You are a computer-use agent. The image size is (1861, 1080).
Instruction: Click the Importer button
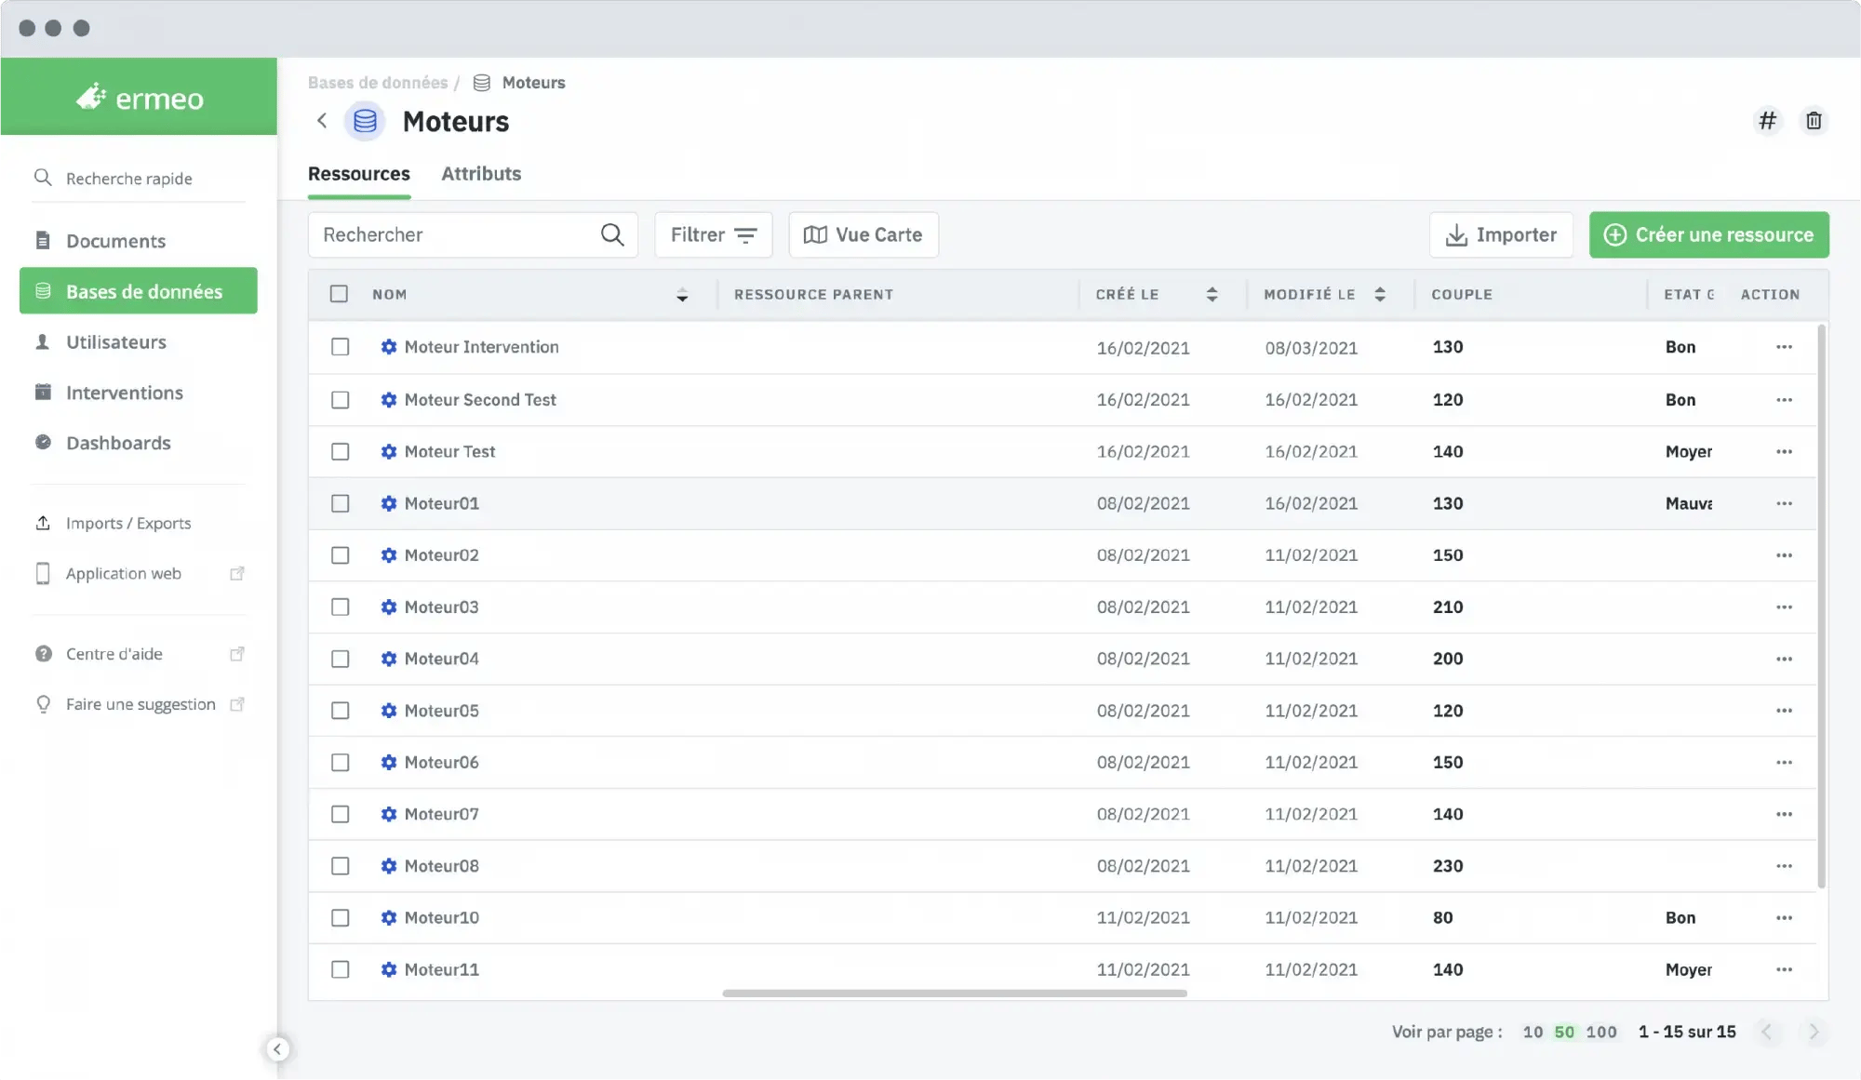coord(1501,235)
